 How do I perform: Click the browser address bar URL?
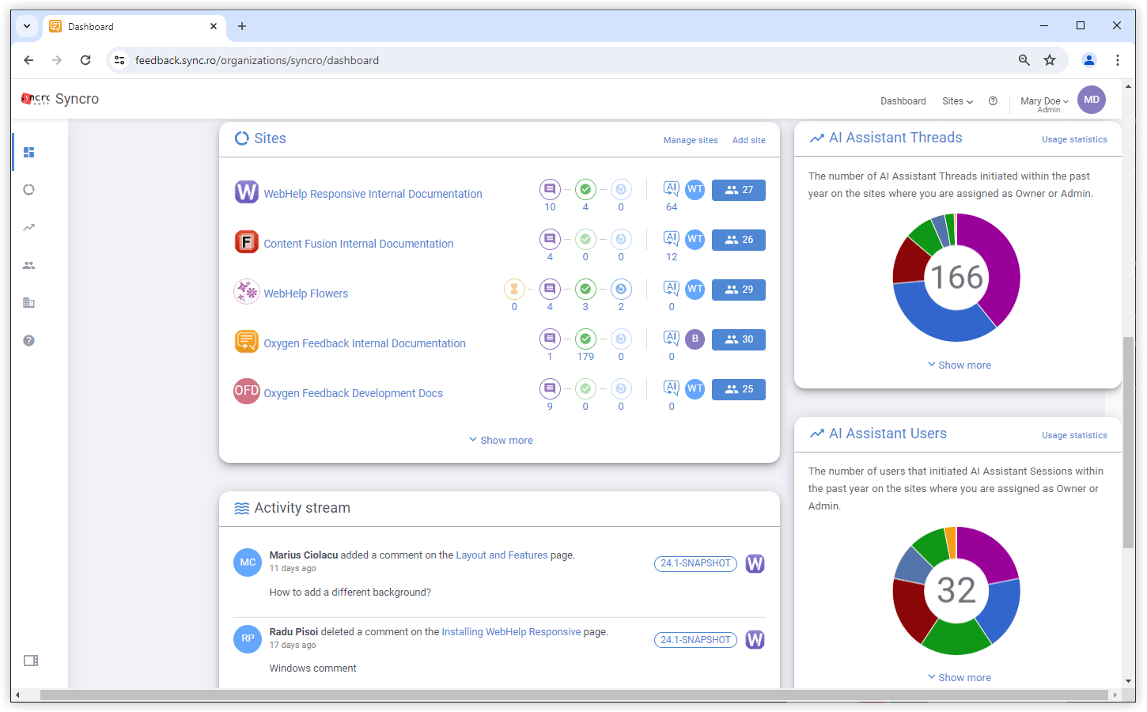257,60
